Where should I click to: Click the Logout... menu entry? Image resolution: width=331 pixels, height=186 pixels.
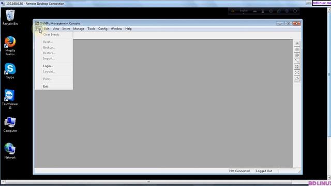[54, 71]
